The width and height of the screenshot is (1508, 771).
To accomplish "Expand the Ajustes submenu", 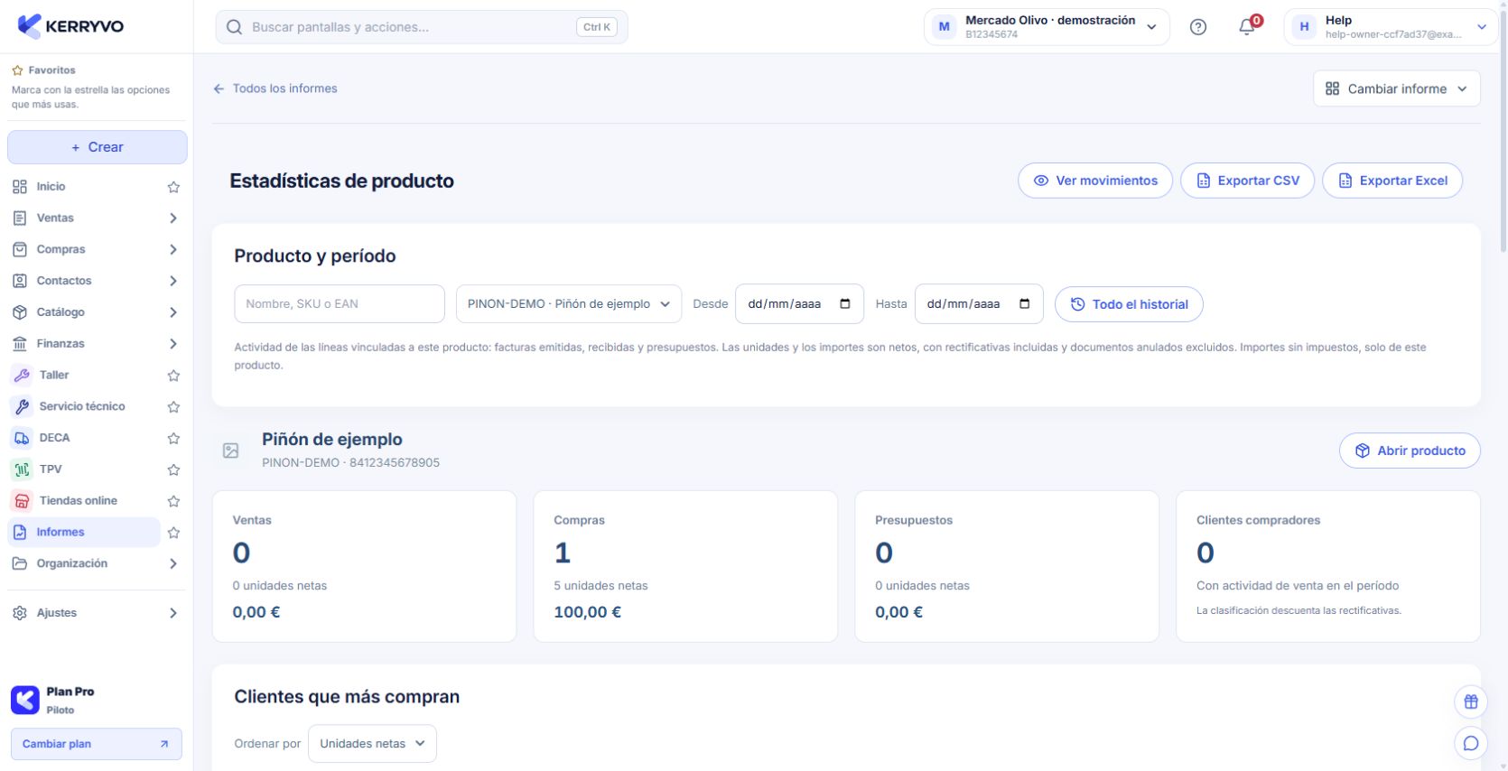I will pyautogui.click(x=173, y=613).
